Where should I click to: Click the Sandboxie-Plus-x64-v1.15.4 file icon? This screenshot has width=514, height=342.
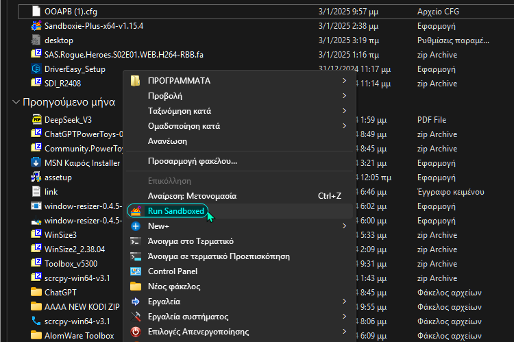36,25
